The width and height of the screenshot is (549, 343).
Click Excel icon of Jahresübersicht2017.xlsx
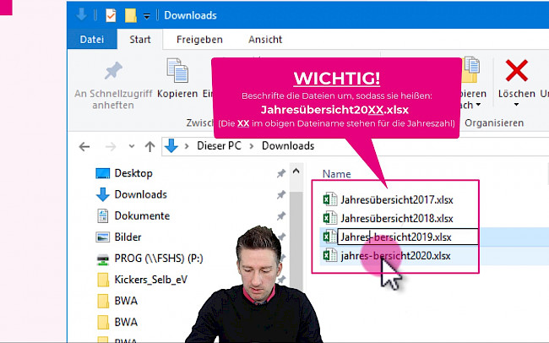coord(329,199)
